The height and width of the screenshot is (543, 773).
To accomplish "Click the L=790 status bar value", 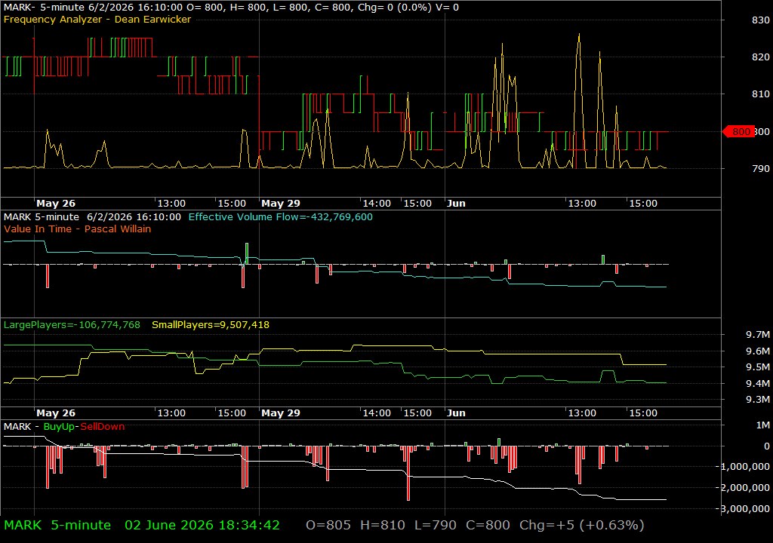I will 436,525.
